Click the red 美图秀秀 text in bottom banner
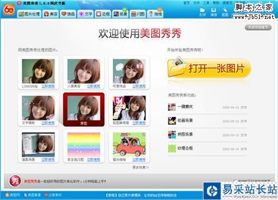Image resolution: width=278 pixels, height=200 pixels. tap(31, 181)
